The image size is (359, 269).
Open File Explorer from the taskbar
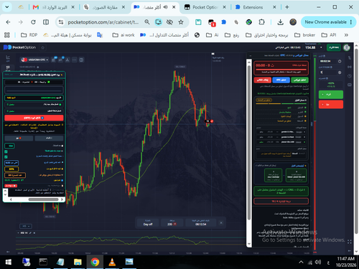[x=78, y=262]
